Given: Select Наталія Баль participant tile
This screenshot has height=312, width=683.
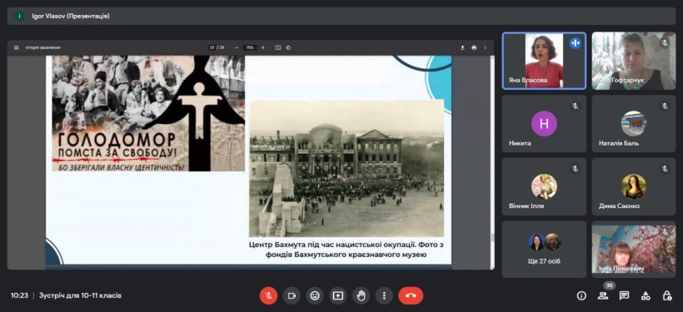Looking at the screenshot, I should [x=634, y=124].
